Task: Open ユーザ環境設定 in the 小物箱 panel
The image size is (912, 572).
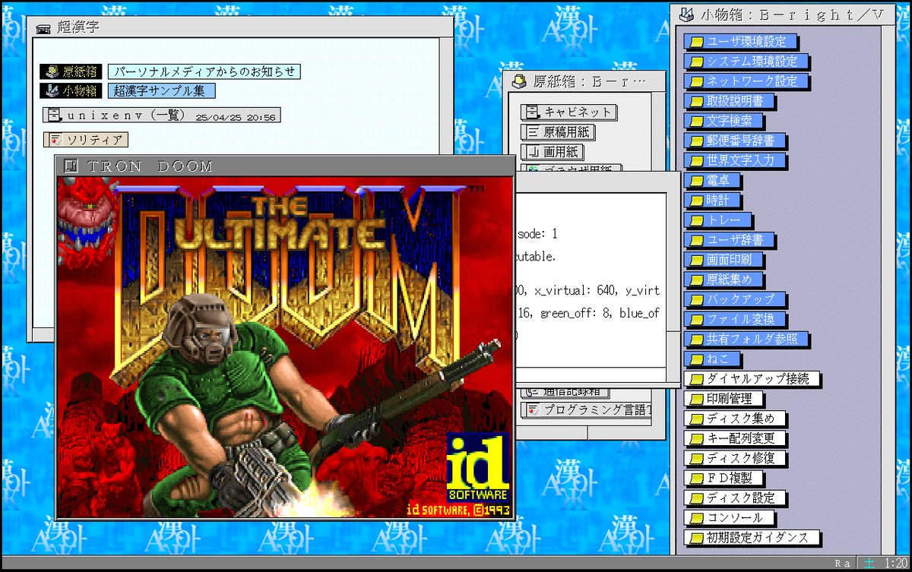Action: click(741, 42)
